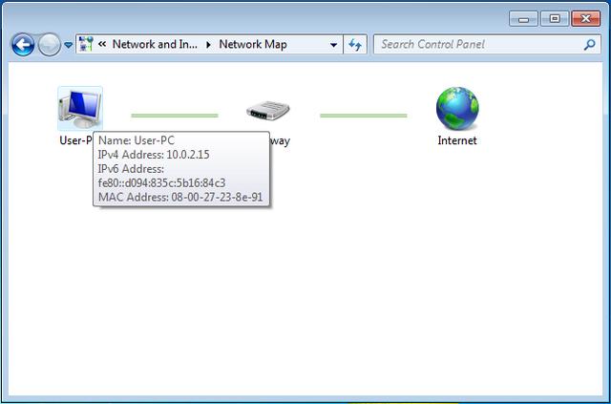Maximize the Network Map window
The height and width of the screenshot is (404, 611).
(x=555, y=19)
